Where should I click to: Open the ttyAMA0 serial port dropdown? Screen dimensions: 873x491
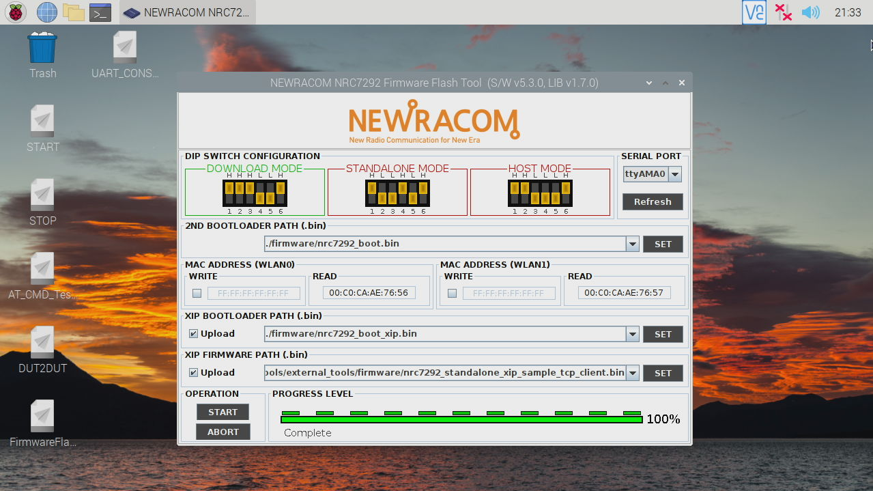pos(674,173)
